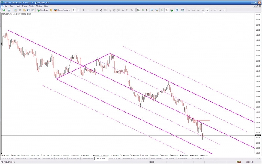Screen dimensions: 262x164
Task: Switch to the GBPUSDm,H4 chart tab
Action: [87, 158]
